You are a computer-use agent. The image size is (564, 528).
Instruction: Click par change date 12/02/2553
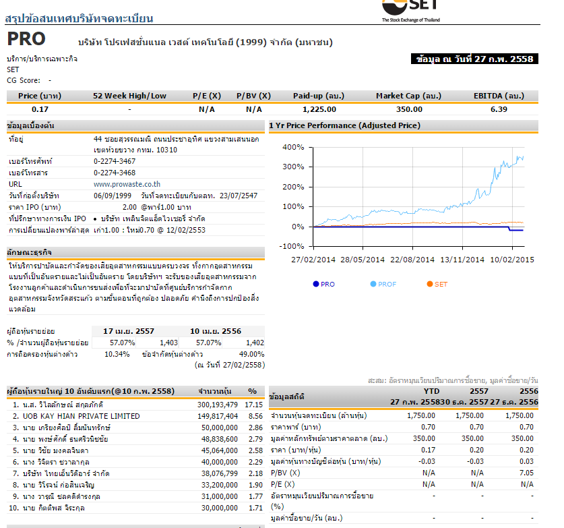tap(187, 231)
